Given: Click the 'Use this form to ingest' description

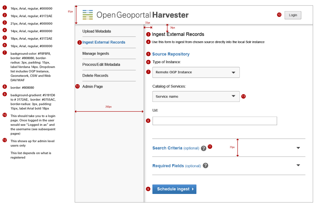Looking at the screenshot, I should (208, 42).
